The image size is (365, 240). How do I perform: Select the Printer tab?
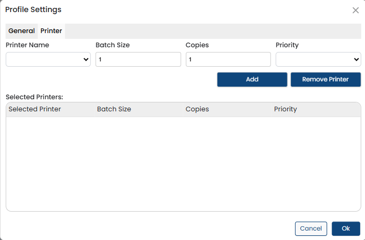(x=51, y=31)
